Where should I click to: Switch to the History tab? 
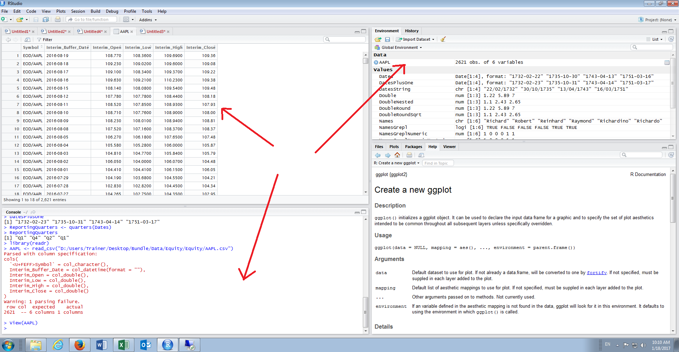[x=411, y=31]
